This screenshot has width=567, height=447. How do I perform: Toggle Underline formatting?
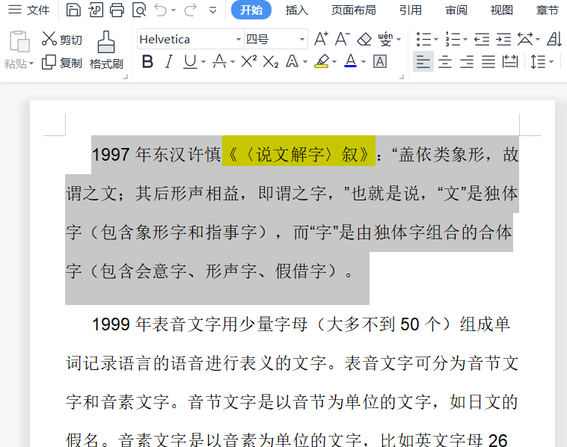pos(190,62)
